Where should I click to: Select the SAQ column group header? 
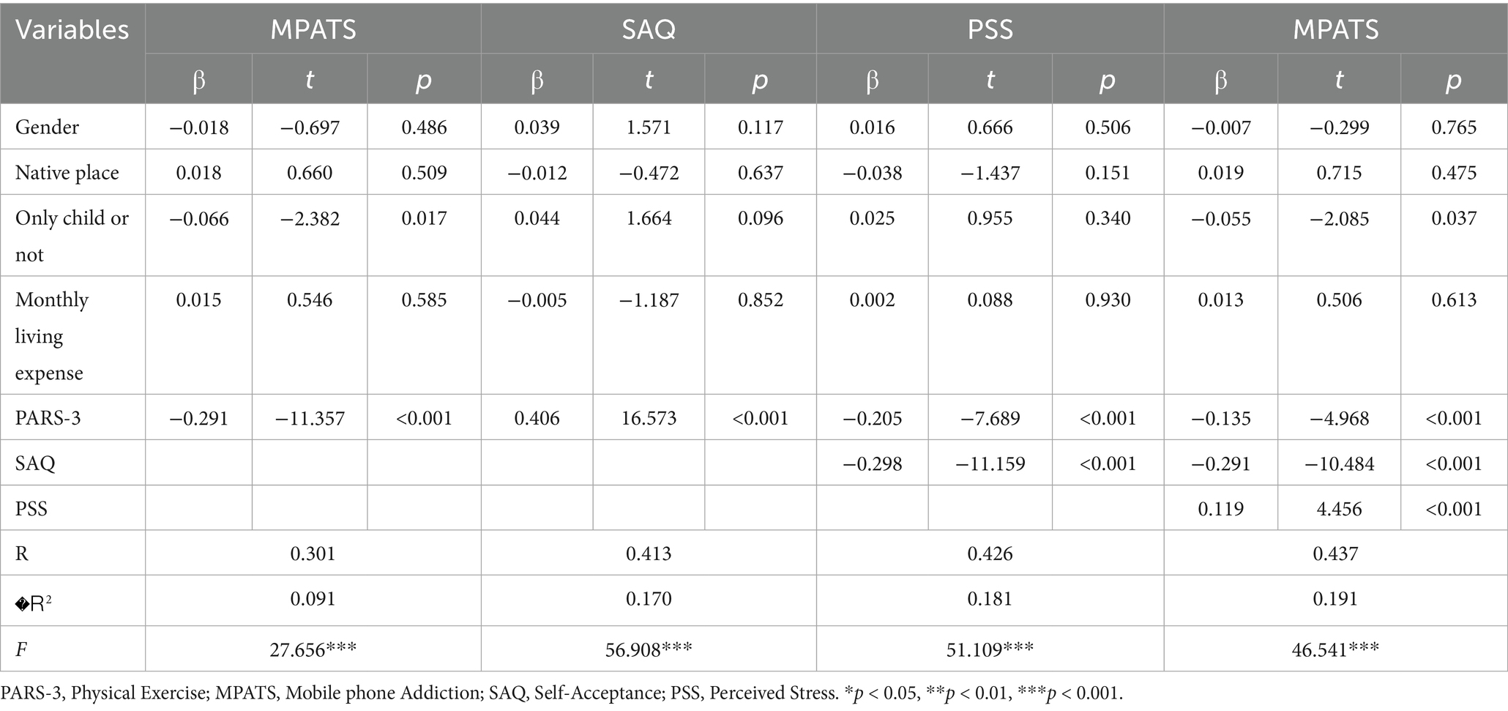(649, 29)
